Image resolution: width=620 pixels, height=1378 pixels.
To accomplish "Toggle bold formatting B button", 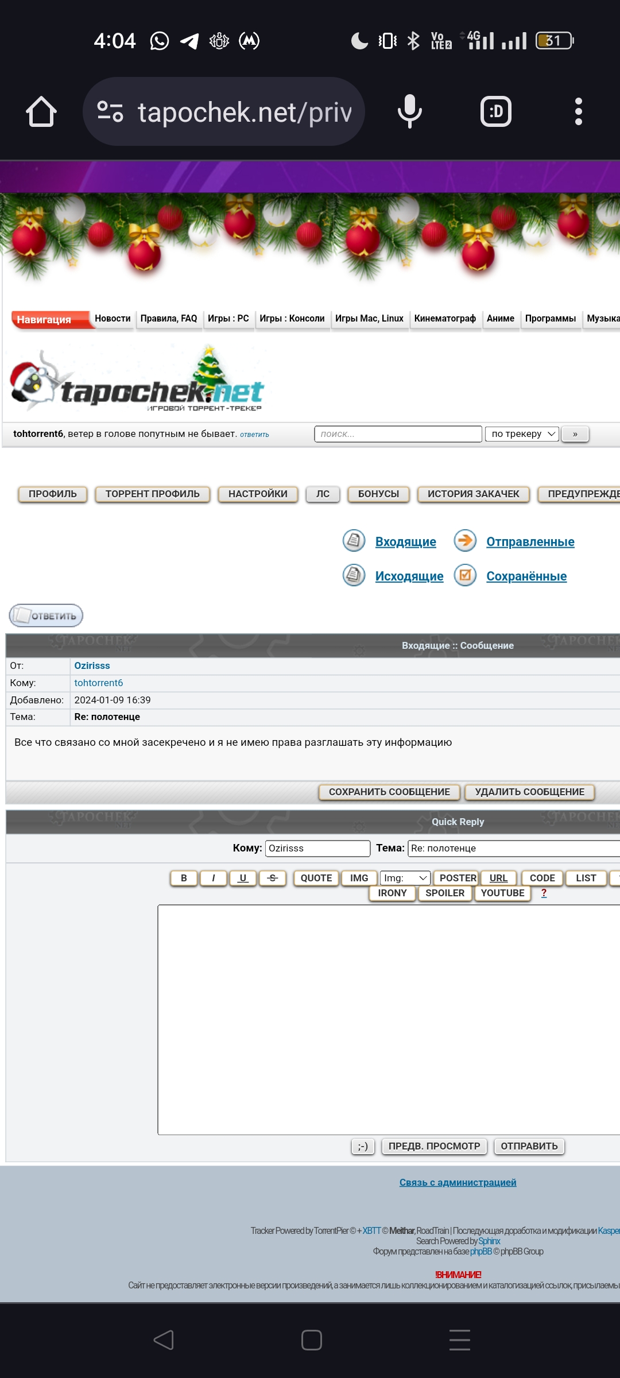I will 184,878.
